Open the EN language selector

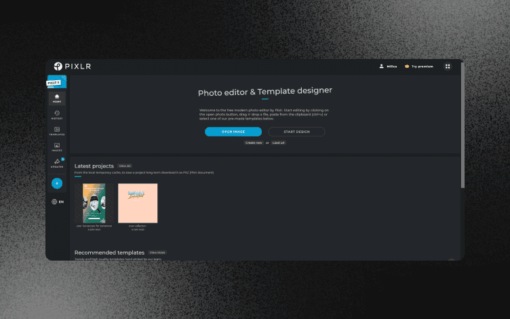click(x=58, y=202)
